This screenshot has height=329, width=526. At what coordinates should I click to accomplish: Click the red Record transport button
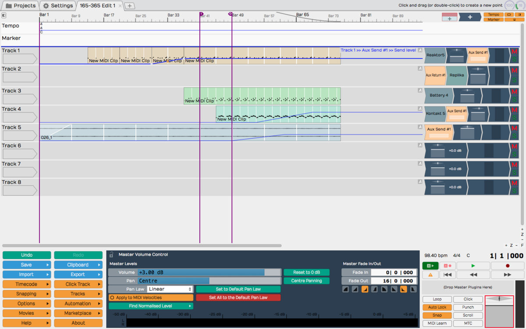tap(508, 266)
